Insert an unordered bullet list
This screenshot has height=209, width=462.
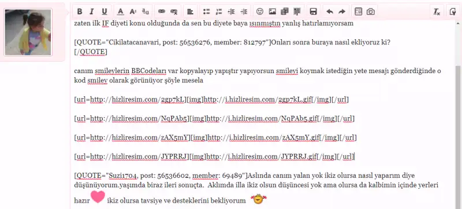click(x=207, y=12)
